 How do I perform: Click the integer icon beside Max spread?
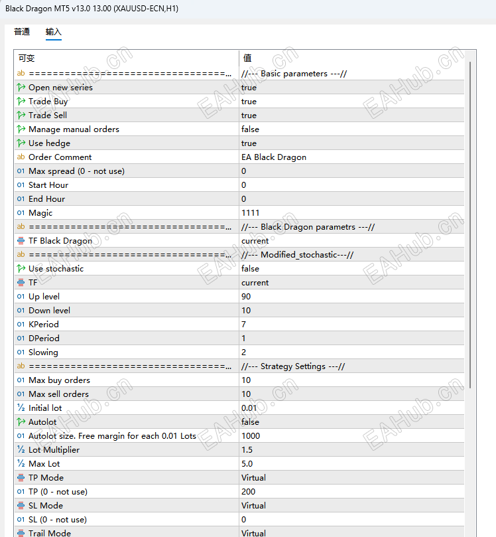click(x=21, y=171)
